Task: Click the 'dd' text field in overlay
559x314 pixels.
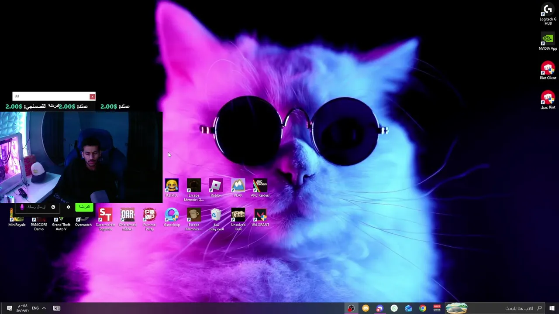Action: [51, 96]
